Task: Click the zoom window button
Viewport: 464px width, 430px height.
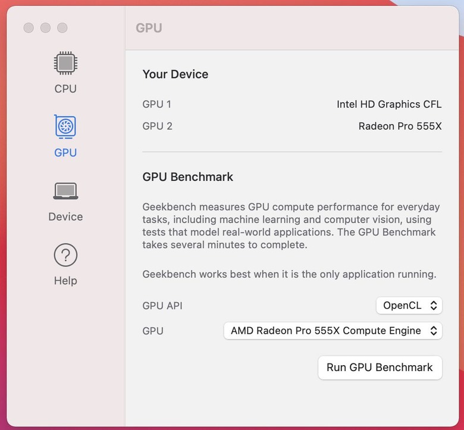Action: click(62, 28)
